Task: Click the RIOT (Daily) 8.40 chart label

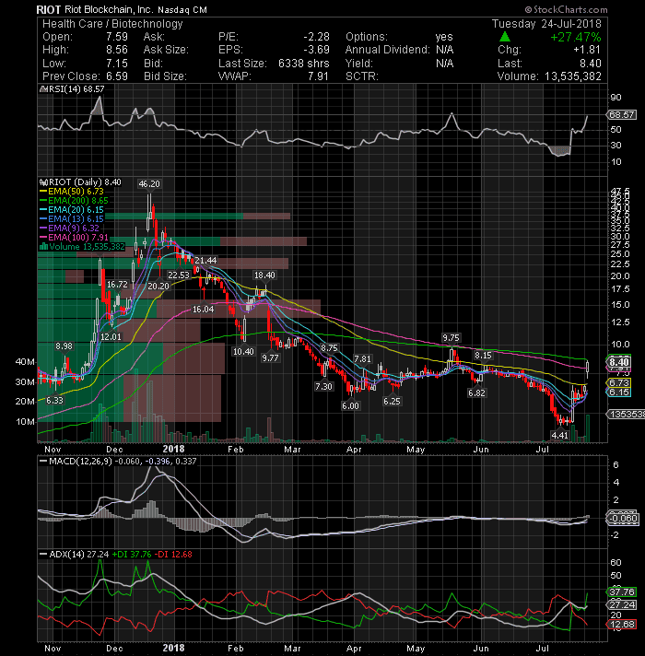Action: [x=80, y=182]
